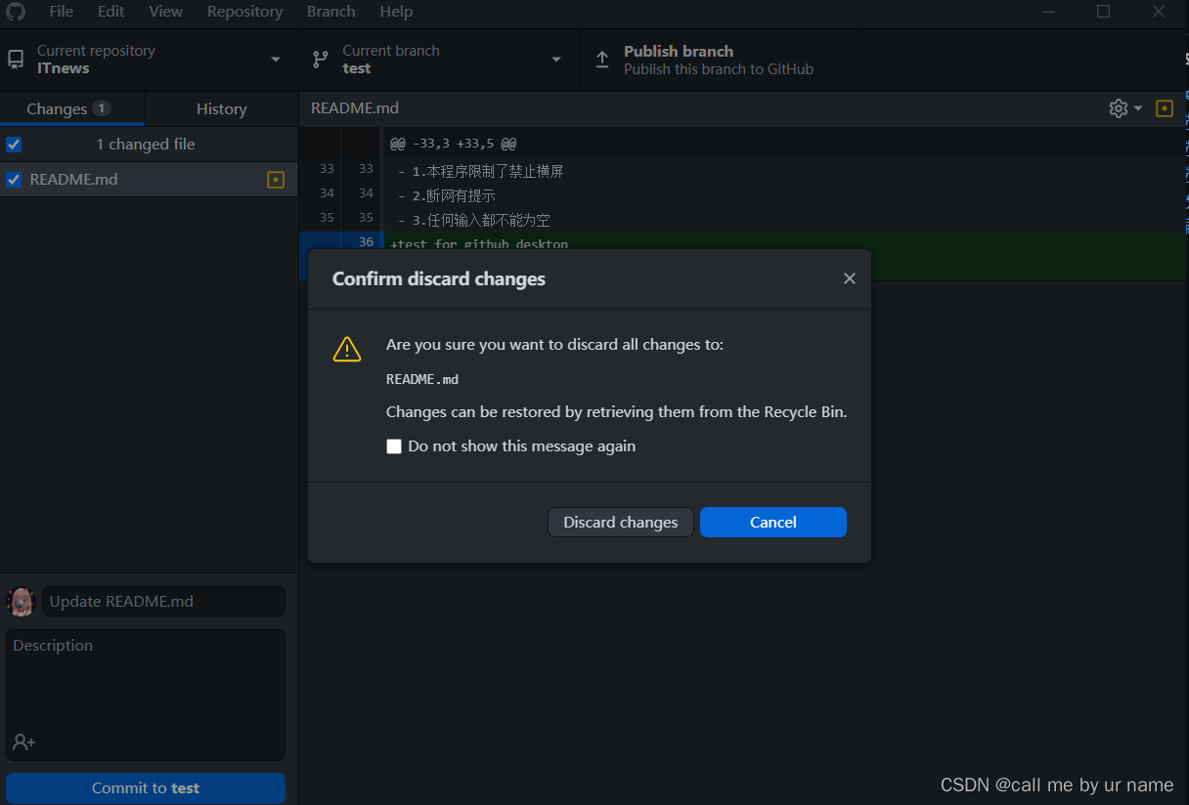This screenshot has height=805, width=1189.
Task: Click the README.md filename in the diff header
Action: tap(355, 108)
